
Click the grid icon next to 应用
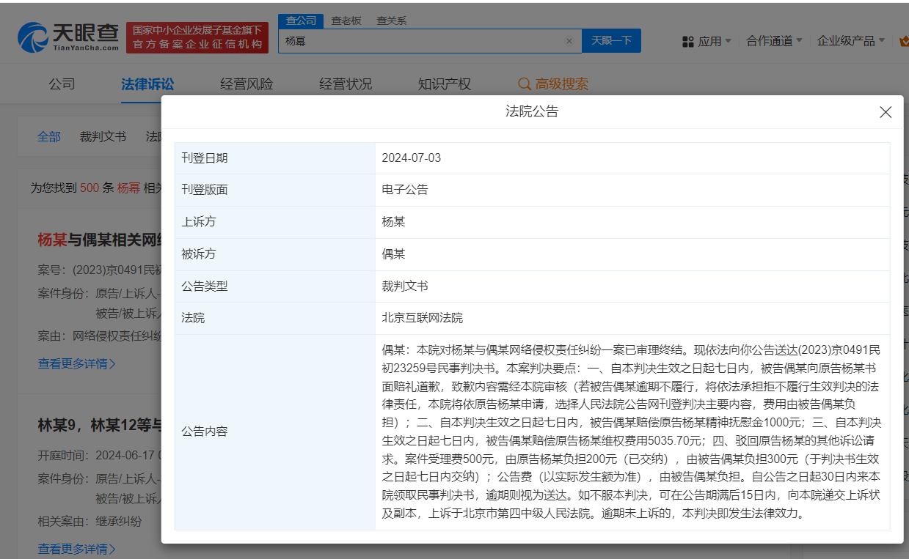pos(687,41)
